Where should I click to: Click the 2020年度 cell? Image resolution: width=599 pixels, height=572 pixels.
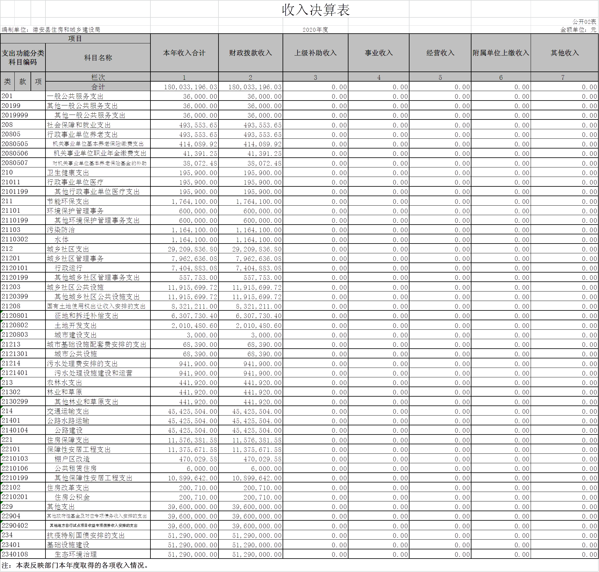point(315,30)
